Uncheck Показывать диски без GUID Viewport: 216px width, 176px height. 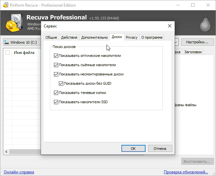61,83
